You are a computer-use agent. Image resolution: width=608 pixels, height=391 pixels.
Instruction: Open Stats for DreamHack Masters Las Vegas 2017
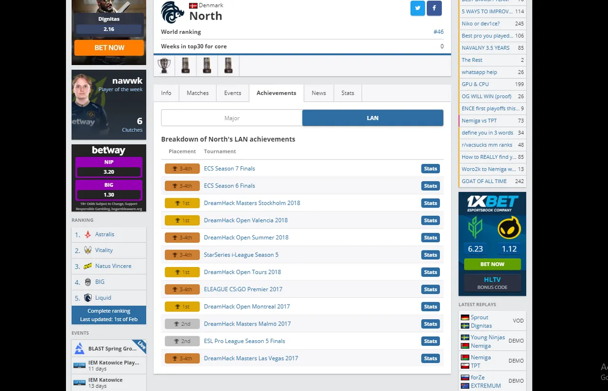click(x=430, y=359)
